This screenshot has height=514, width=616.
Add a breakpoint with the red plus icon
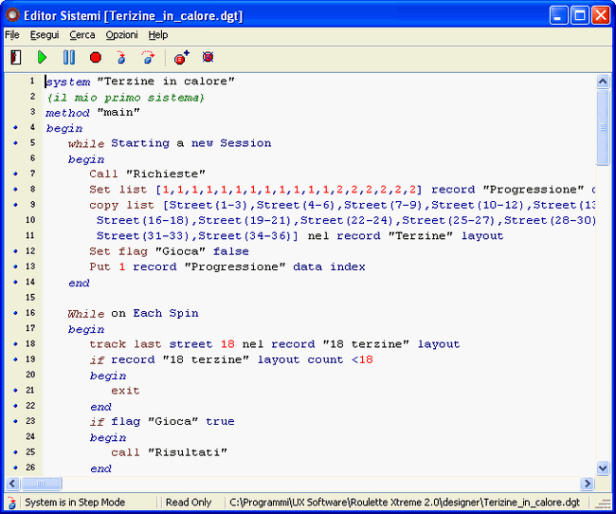click(181, 58)
